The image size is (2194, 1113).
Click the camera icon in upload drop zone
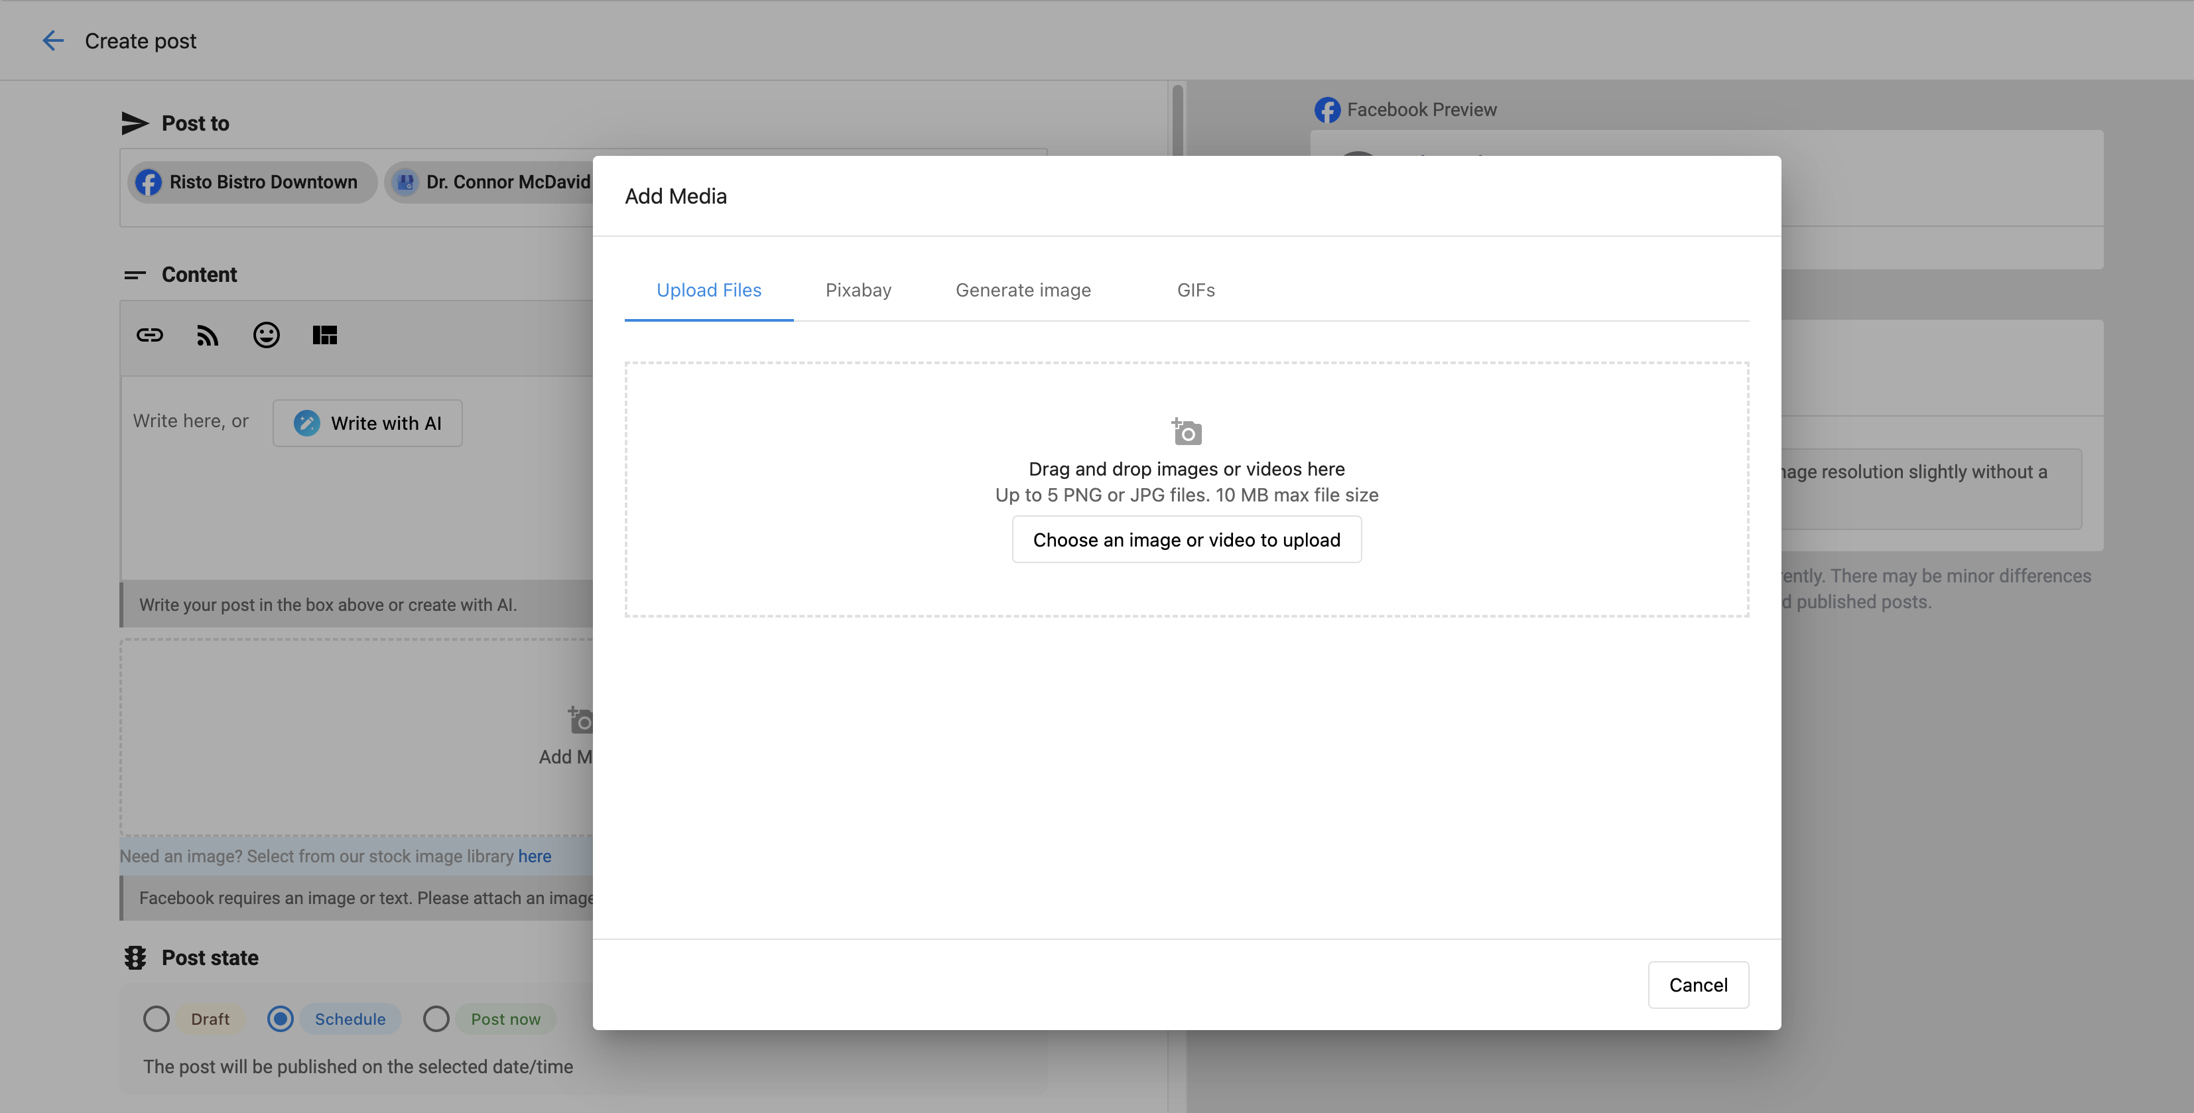pyautogui.click(x=1187, y=432)
